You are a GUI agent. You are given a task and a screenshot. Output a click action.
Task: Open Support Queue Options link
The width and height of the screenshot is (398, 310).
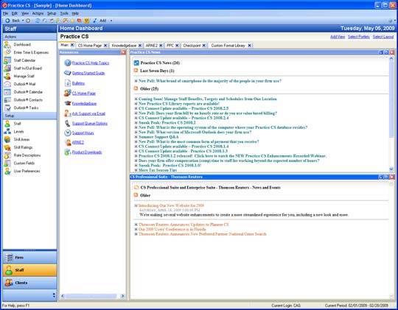[90, 123]
